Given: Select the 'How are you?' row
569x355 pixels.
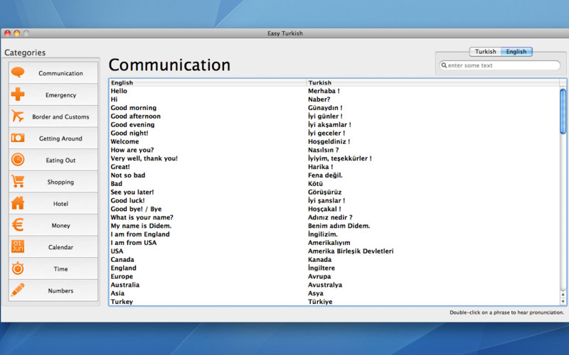Looking at the screenshot, I should click(x=132, y=150).
